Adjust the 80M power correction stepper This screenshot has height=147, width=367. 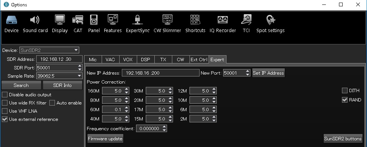[127, 100]
